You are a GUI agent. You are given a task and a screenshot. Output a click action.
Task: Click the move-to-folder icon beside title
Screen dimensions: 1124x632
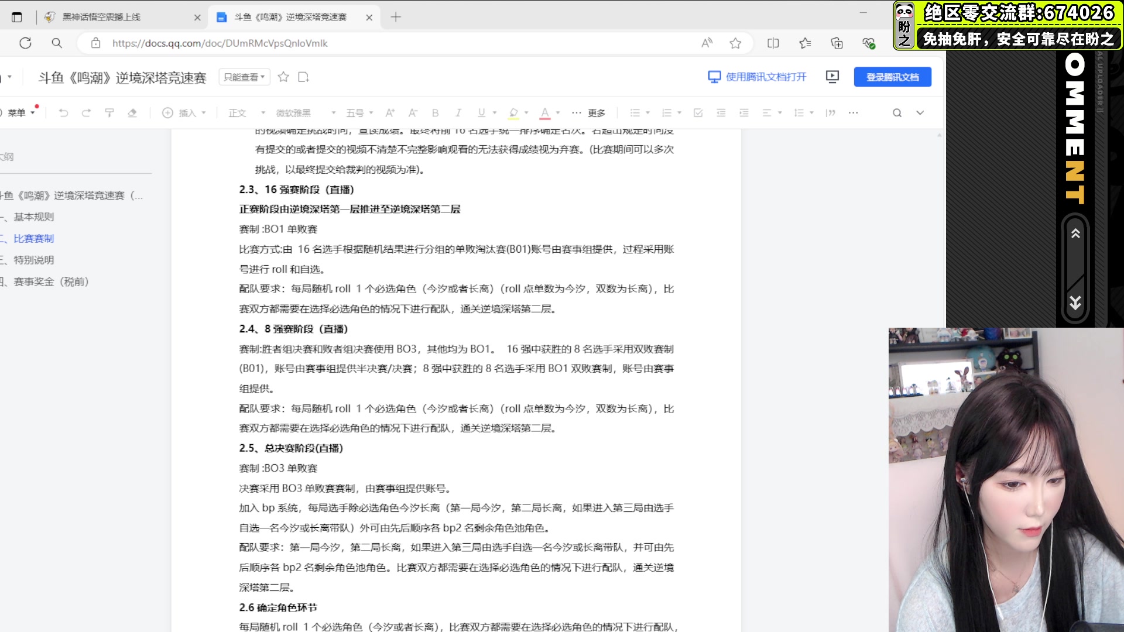click(x=303, y=77)
